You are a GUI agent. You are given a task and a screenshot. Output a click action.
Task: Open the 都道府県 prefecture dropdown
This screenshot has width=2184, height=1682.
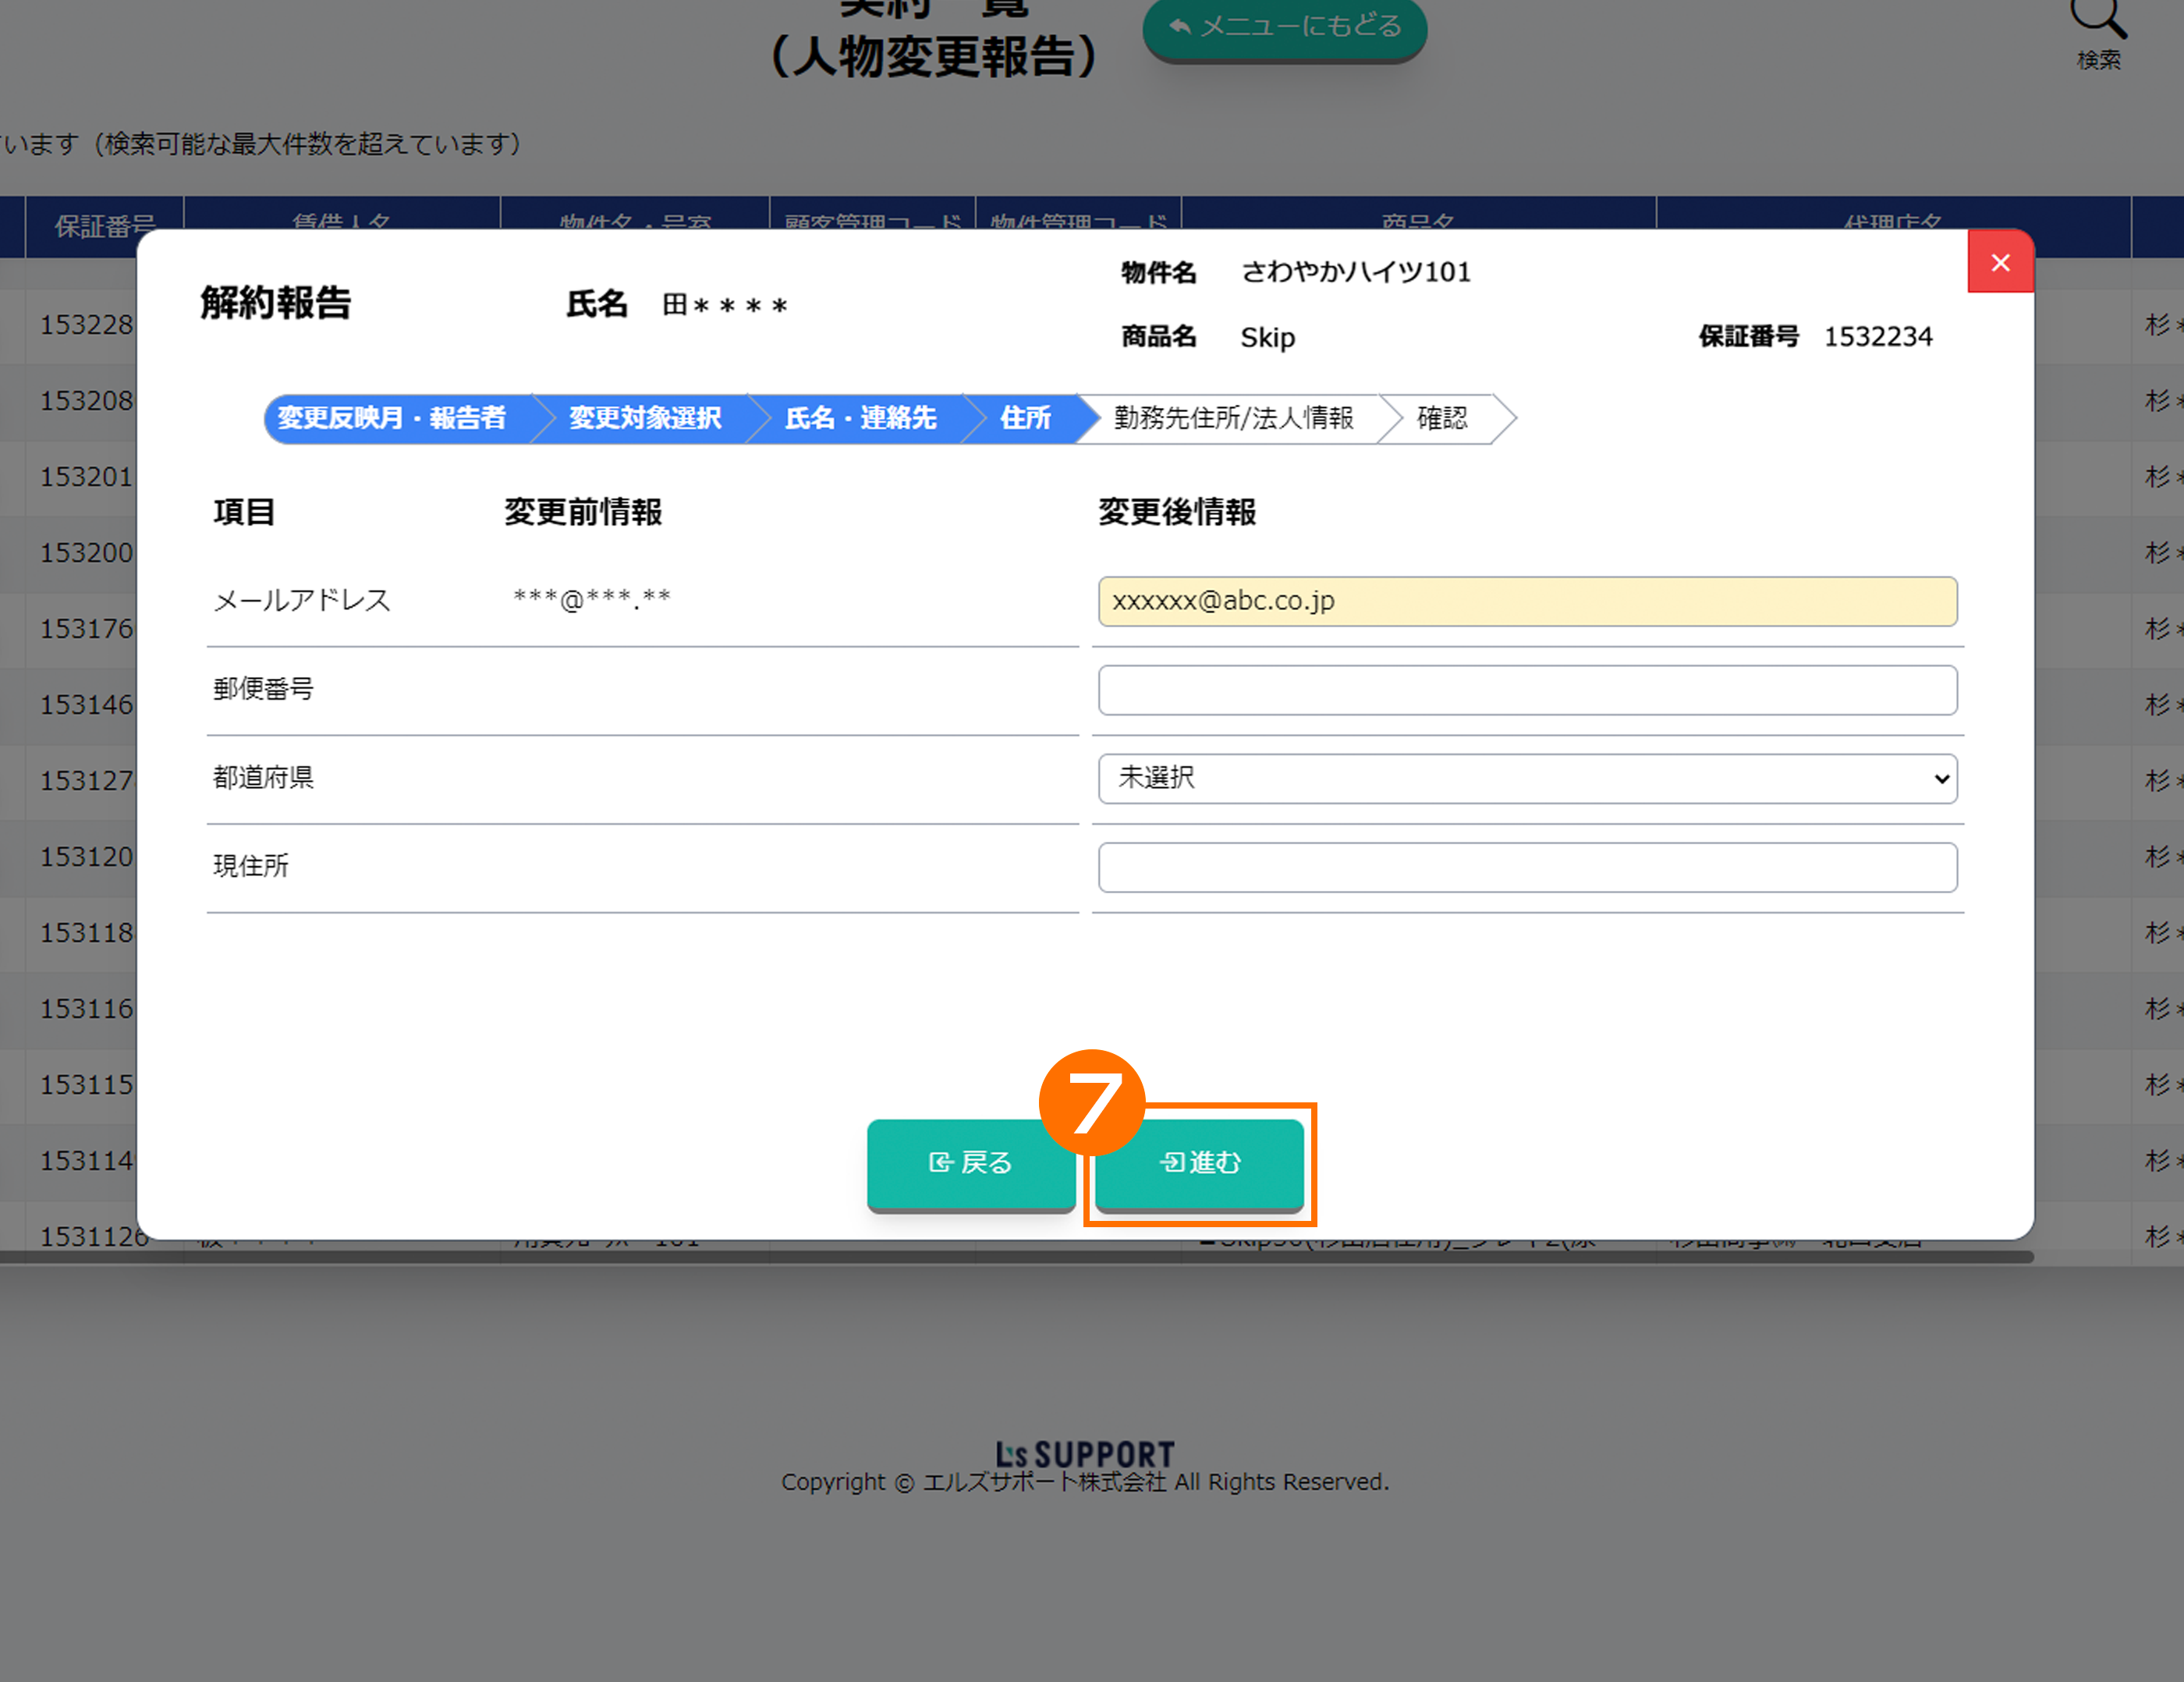click(1526, 778)
